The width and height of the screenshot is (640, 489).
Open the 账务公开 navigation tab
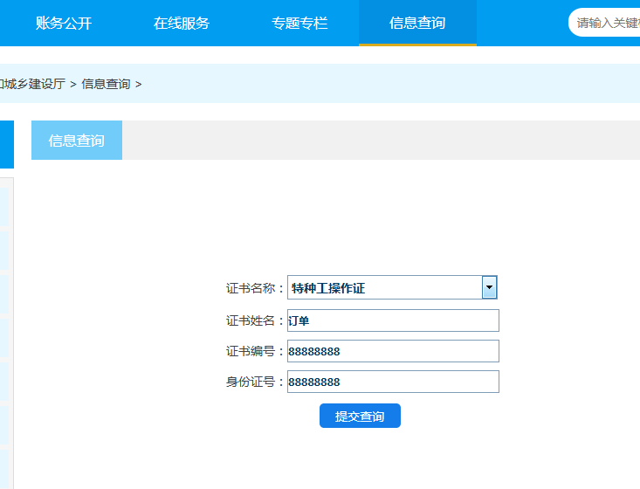pyautogui.click(x=64, y=23)
